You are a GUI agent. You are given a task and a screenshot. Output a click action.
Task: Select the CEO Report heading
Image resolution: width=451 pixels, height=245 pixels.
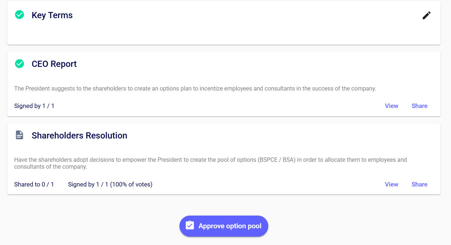pos(54,64)
